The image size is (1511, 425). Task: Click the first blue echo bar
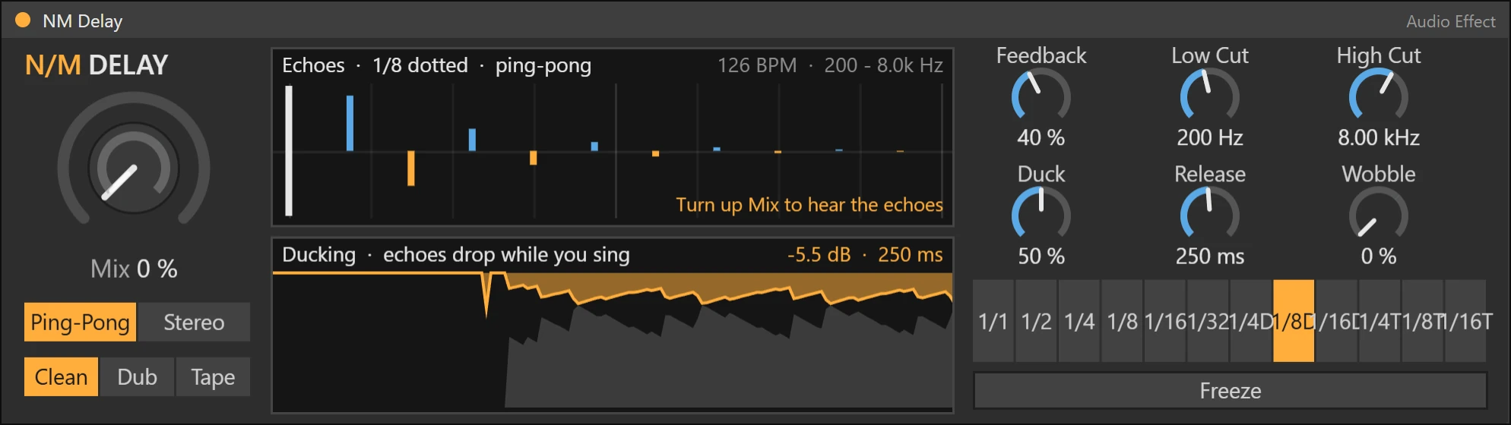pos(350,123)
